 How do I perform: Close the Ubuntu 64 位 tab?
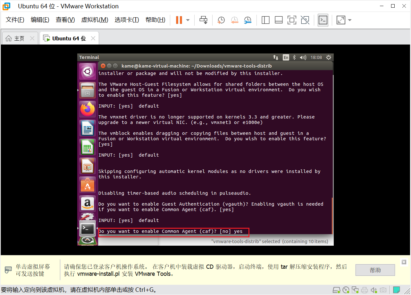(93, 38)
